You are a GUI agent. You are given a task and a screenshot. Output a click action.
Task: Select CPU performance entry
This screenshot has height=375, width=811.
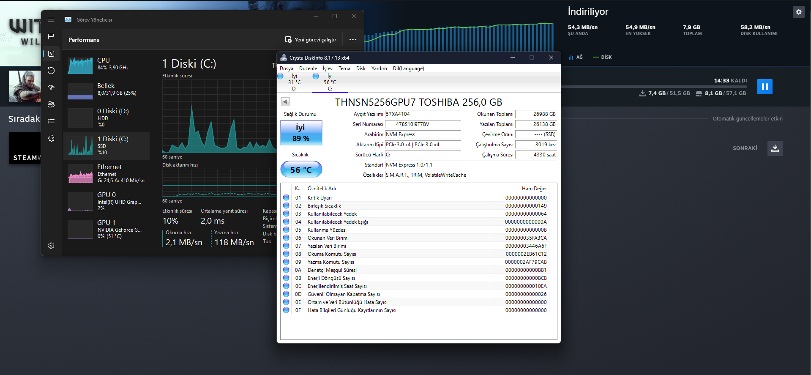point(106,65)
